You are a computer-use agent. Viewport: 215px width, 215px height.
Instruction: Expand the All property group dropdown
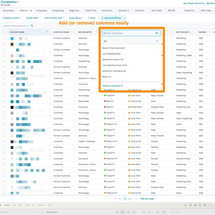click(x=131, y=41)
